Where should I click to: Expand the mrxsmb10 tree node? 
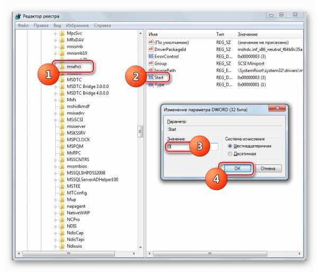(55, 54)
